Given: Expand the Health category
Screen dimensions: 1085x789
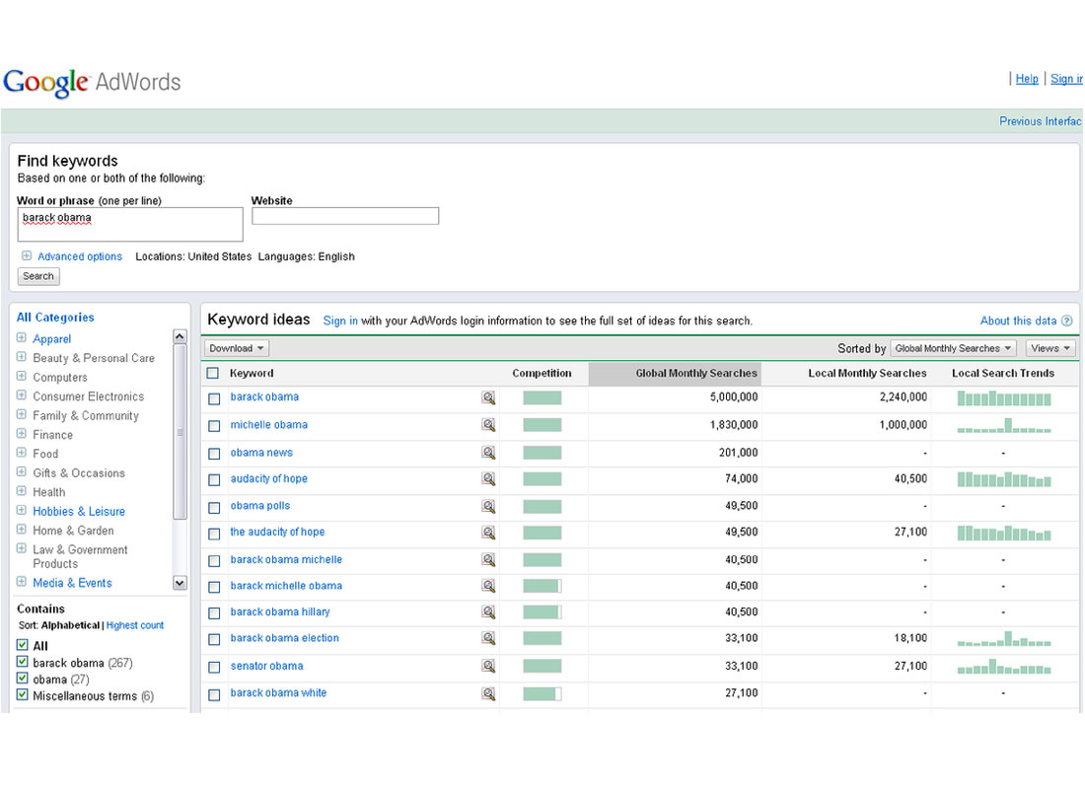Looking at the screenshot, I should click(22, 491).
